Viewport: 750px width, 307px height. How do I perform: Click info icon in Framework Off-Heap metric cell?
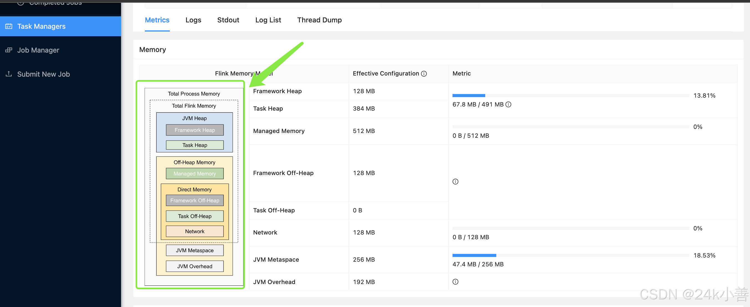(455, 182)
